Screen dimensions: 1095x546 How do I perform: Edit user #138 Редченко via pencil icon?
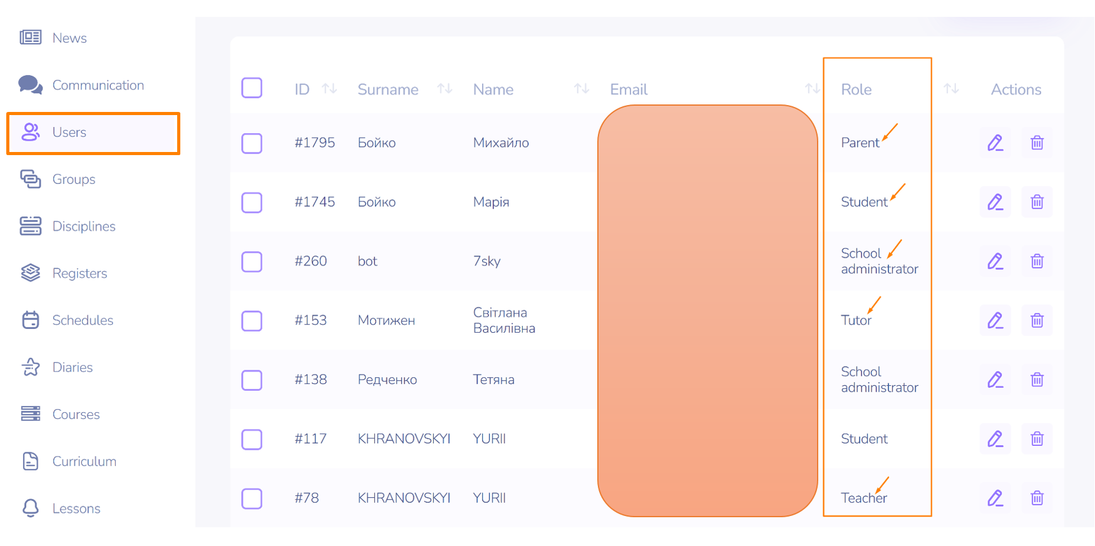pos(995,380)
